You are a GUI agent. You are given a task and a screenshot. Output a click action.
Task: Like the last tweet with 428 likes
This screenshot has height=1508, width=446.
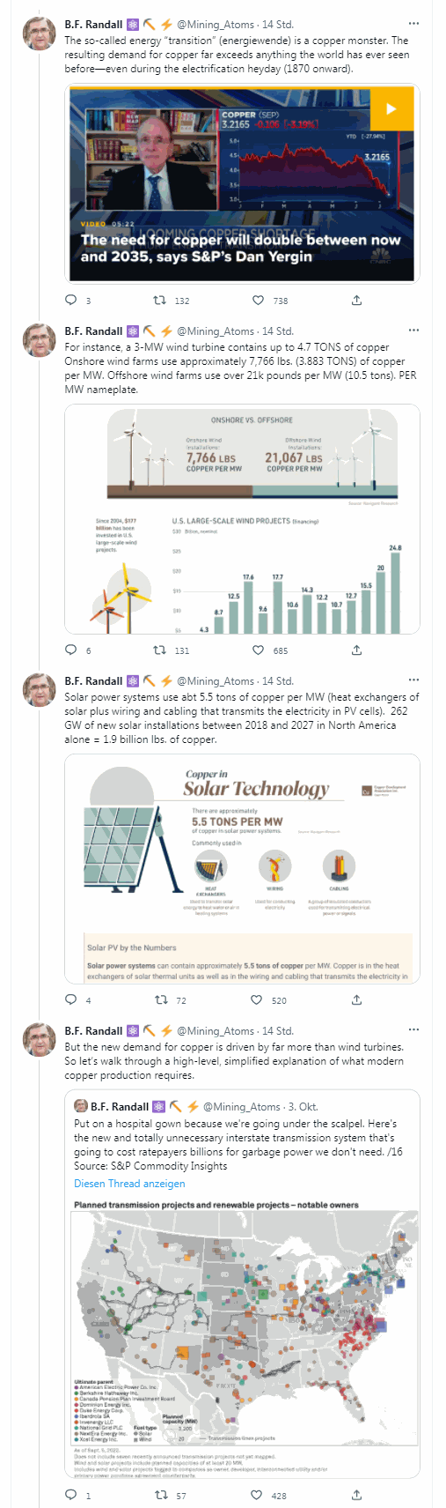(256, 1496)
